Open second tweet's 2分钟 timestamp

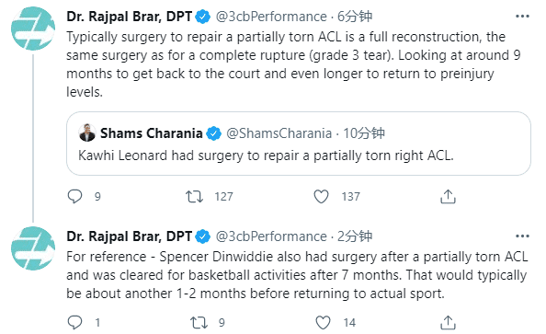[x=355, y=236]
